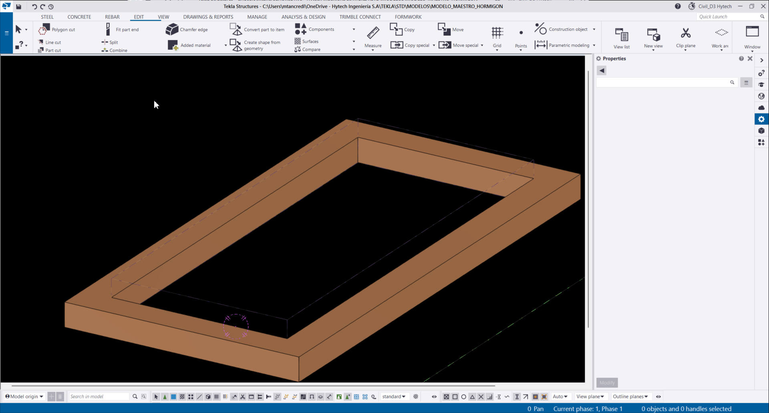Open the View plane dropdown

point(590,397)
